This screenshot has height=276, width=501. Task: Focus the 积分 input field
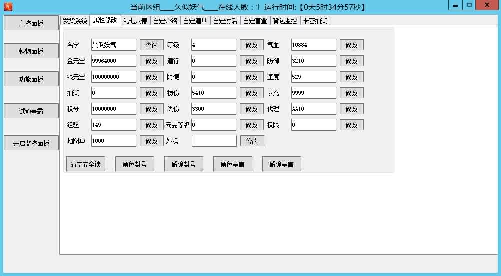pyautogui.click(x=113, y=109)
